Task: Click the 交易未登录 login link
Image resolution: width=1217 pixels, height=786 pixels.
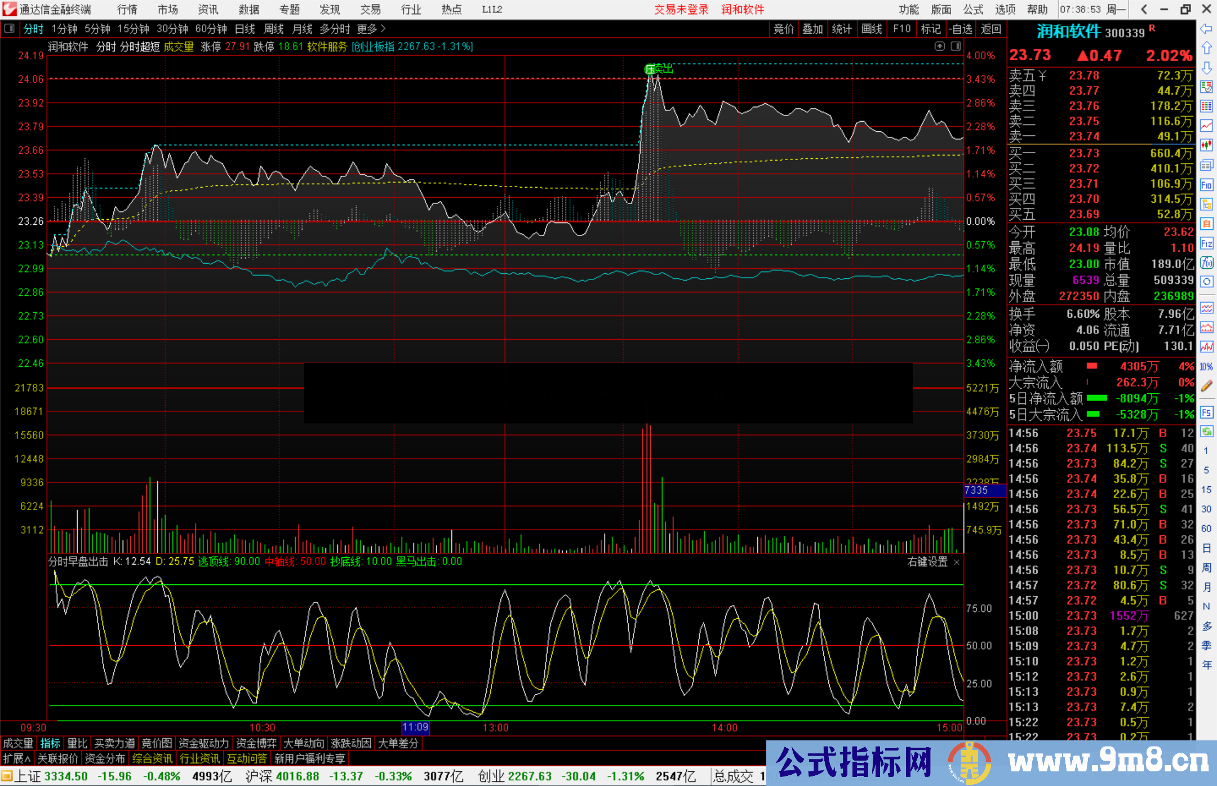Action: click(x=681, y=9)
